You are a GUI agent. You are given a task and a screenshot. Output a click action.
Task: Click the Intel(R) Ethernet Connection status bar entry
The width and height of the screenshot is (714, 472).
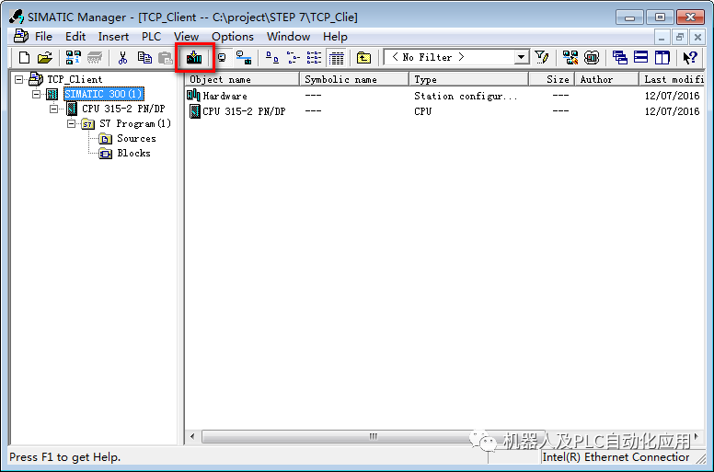[616, 457]
